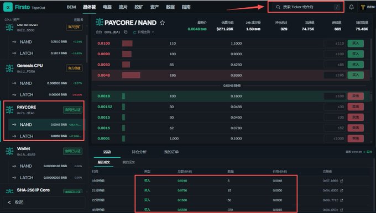Click gate icon beside Genesis CPU NAND

14,83
